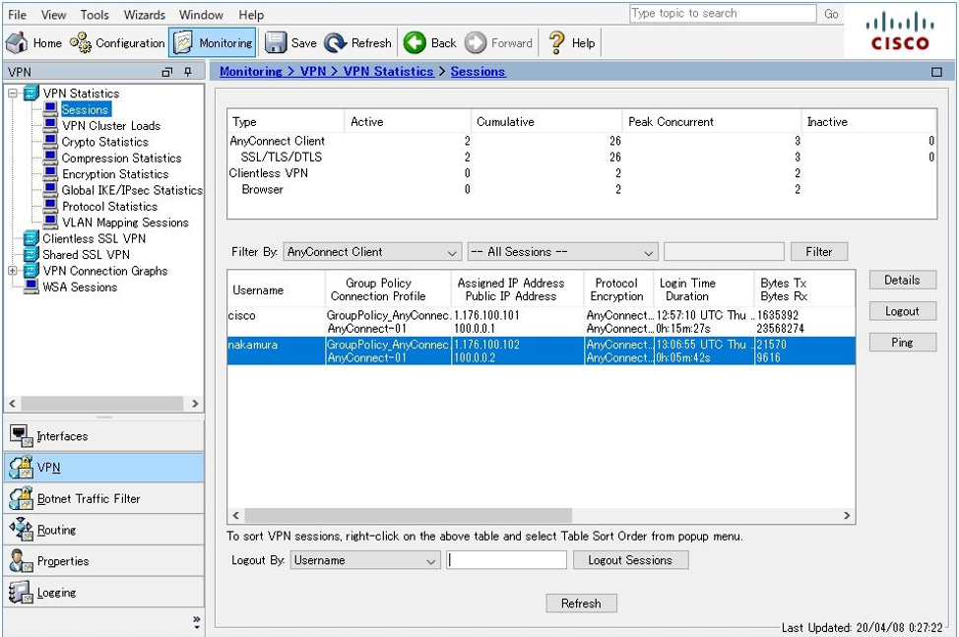
Task: Select Sessions in the VPN tree
Action: pyautogui.click(x=85, y=109)
